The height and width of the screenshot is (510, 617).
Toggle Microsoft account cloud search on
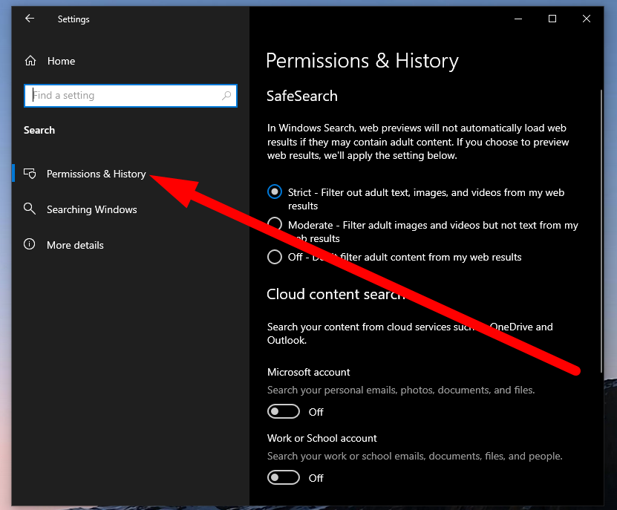284,411
